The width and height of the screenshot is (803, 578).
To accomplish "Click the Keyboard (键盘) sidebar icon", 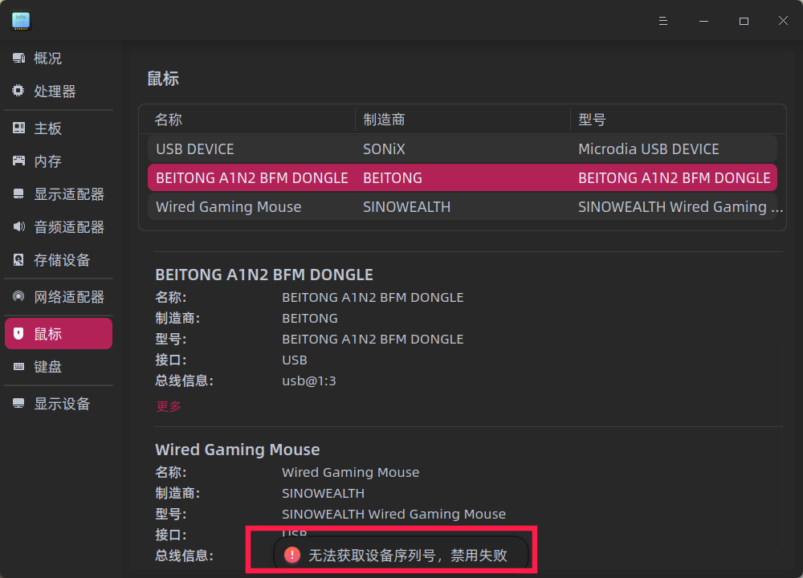I will (18, 367).
